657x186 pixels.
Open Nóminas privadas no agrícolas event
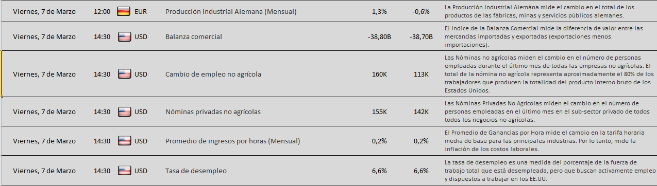point(213,111)
